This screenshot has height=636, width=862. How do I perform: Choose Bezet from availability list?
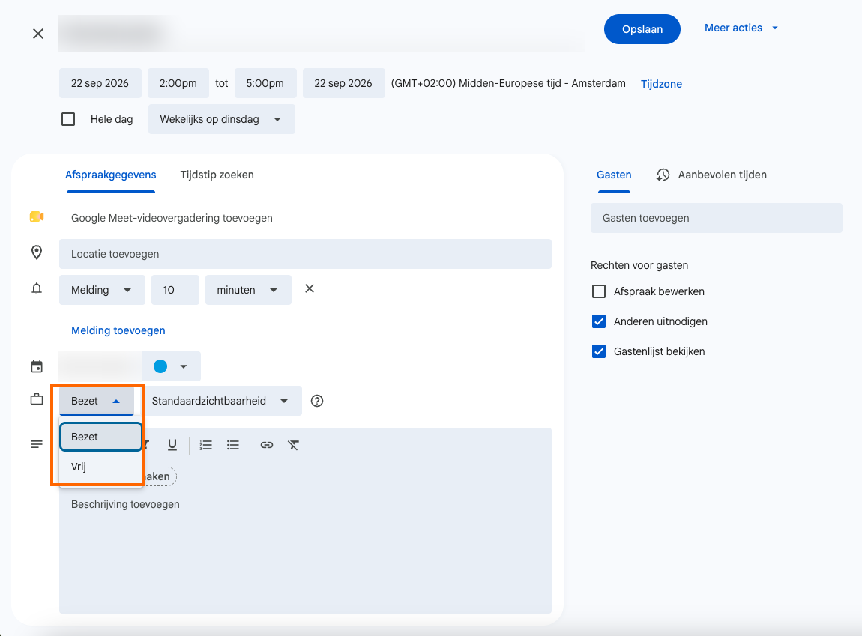(x=101, y=437)
